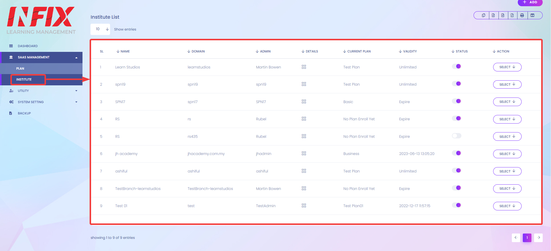Toggle status switch for ashiful
This screenshot has height=251, width=551.
click(457, 170)
